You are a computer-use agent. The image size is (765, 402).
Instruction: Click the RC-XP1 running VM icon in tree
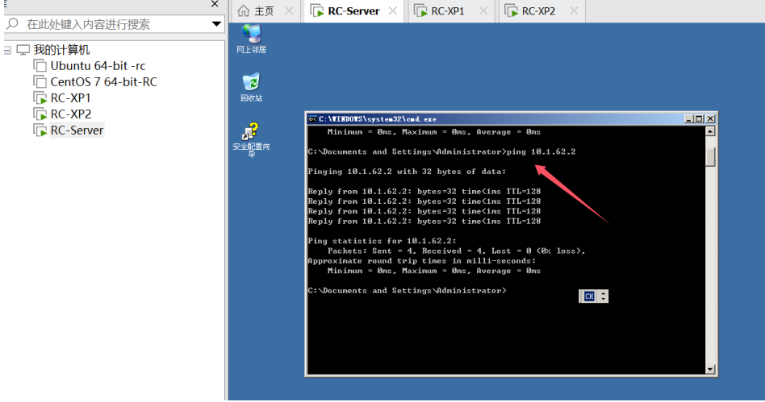(40, 98)
